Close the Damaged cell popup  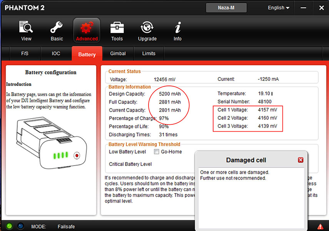coord(301,160)
